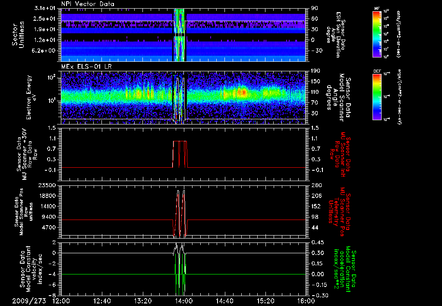The image size is (442, 306).
Task: Click the 10¹ electron energy tick label
Action: pyautogui.click(x=52, y=101)
